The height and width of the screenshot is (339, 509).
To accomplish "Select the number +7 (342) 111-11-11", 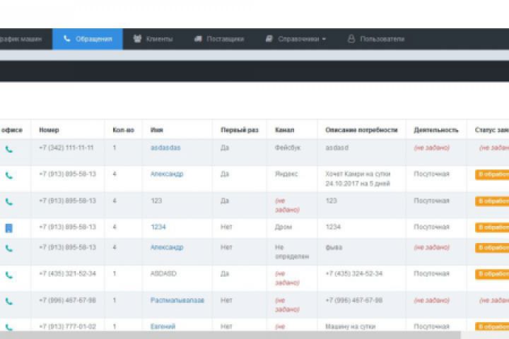I will tap(66, 148).
